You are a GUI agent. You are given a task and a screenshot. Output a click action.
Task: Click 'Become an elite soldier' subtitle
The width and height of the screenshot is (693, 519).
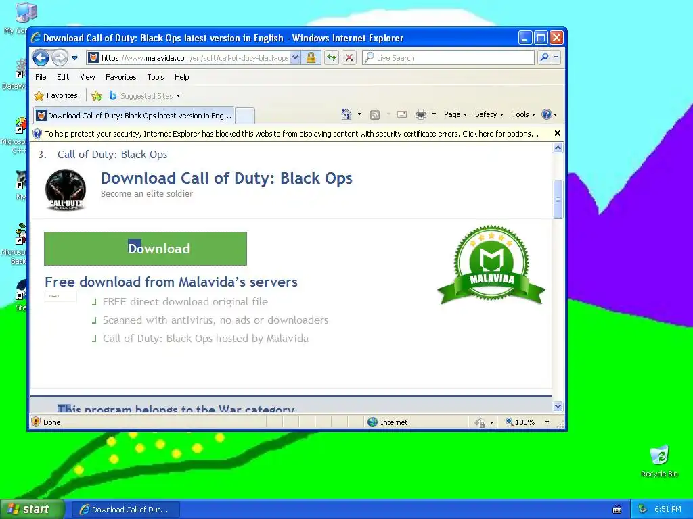click(147, 194)
